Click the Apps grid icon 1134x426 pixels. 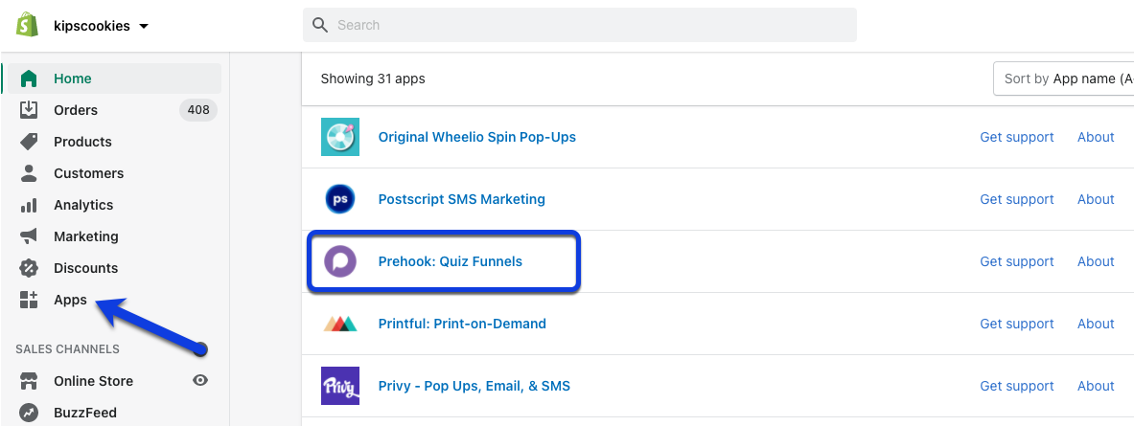click(x=28, y=300)
